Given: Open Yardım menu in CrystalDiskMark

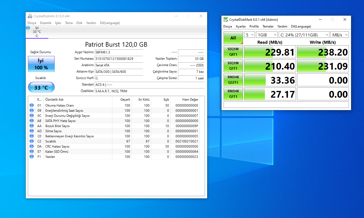Looking at the screenshot, I should click(282, 26).
